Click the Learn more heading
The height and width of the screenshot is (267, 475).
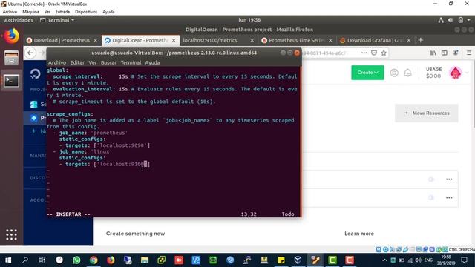point(359,234)
